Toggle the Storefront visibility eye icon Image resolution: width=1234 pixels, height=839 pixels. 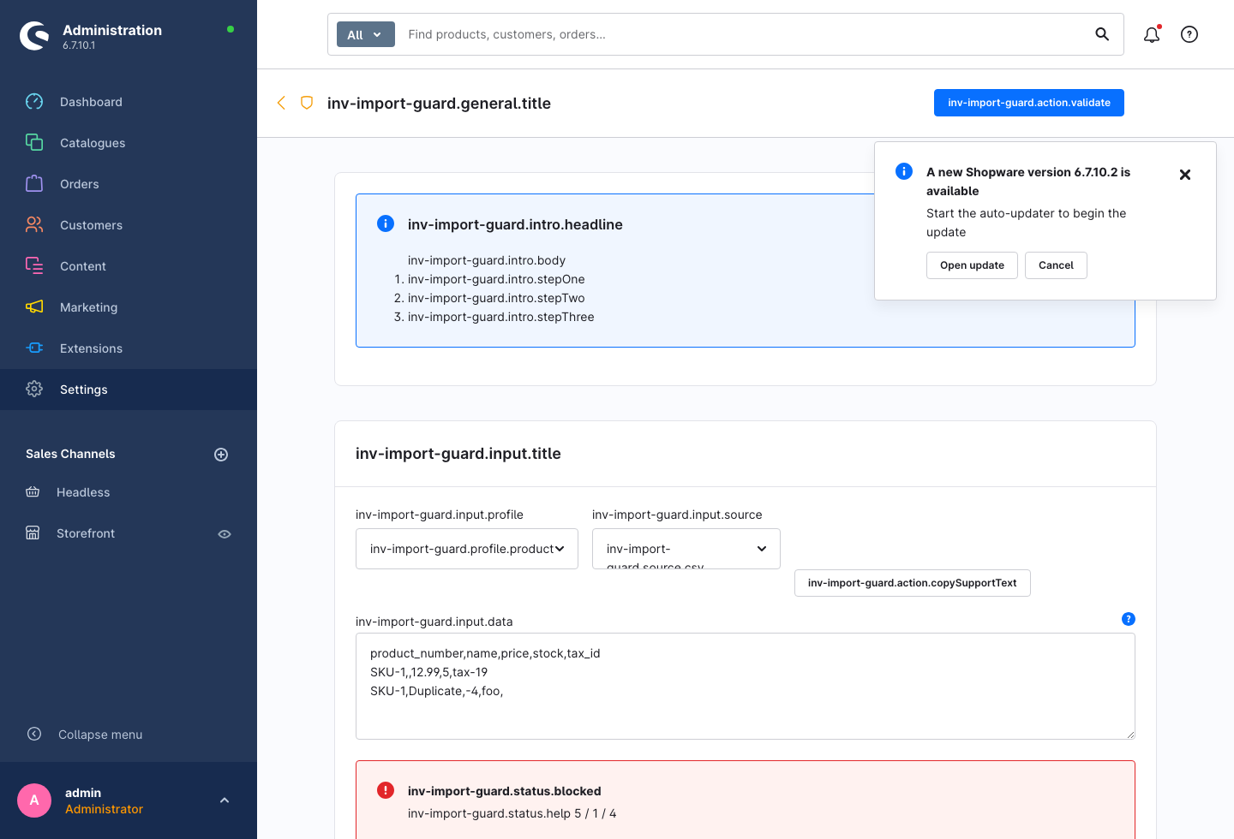click(225, 534)
